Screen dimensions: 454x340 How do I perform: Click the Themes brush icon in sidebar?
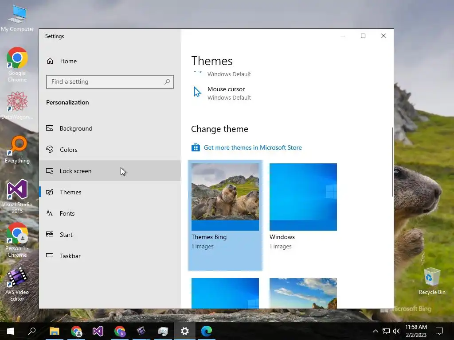click(50, 192)
